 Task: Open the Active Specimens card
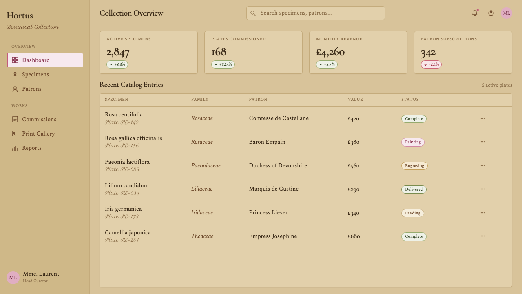[148, 53]
